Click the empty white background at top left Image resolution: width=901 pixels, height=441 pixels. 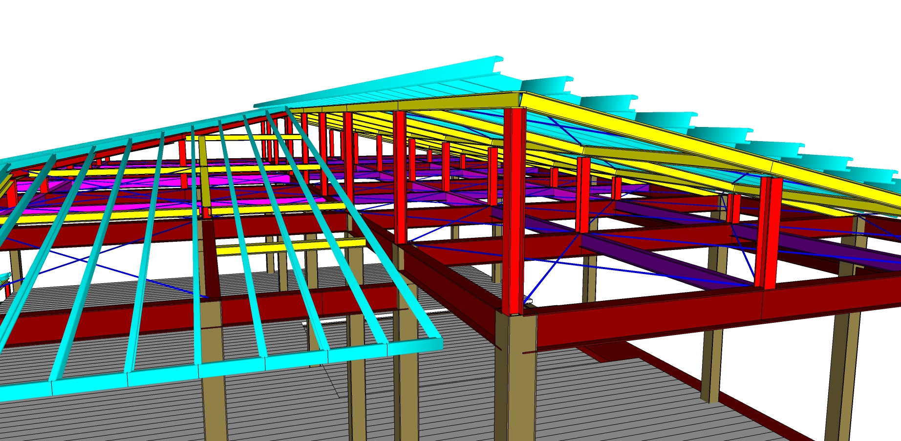98,49
